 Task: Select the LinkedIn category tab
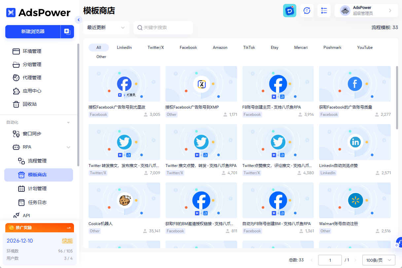click(x=124, y=48)
